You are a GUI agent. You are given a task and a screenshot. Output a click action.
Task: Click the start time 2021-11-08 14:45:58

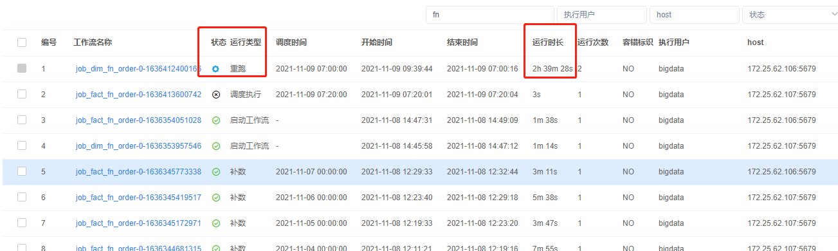click(397, 146)
